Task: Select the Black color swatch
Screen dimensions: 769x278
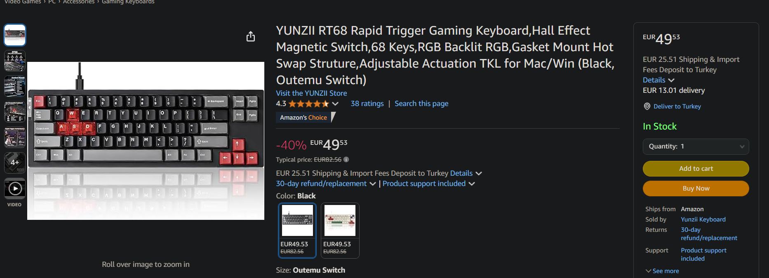Action: pyautogui.click(x=297, y=230)
